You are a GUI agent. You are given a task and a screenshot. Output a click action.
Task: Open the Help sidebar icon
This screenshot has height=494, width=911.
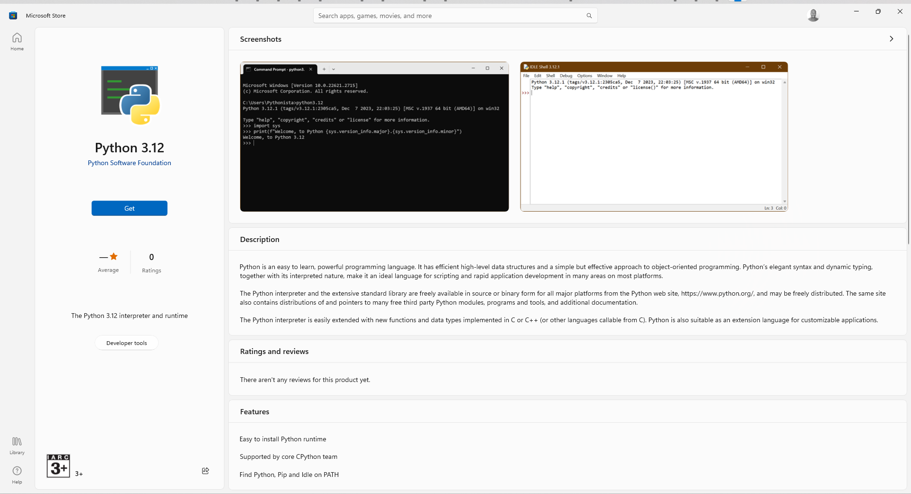(17, 475)
